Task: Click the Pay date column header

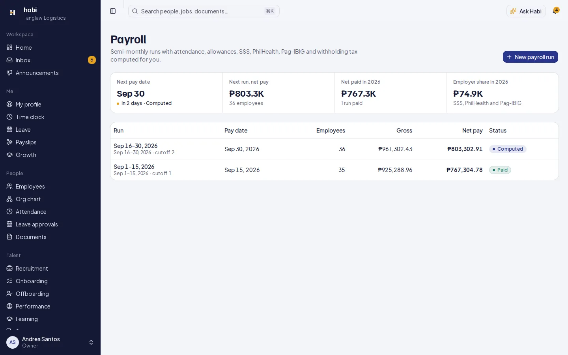Action: (236, 131)
